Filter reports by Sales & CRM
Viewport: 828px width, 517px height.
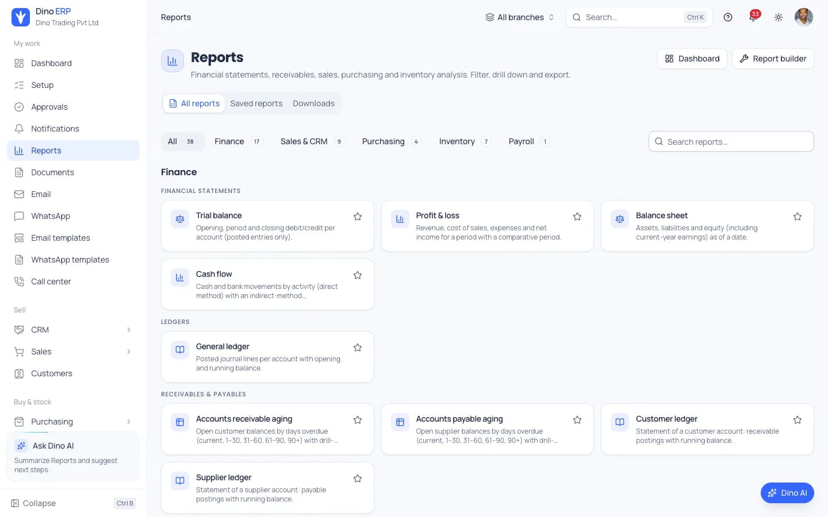point(312,141)
